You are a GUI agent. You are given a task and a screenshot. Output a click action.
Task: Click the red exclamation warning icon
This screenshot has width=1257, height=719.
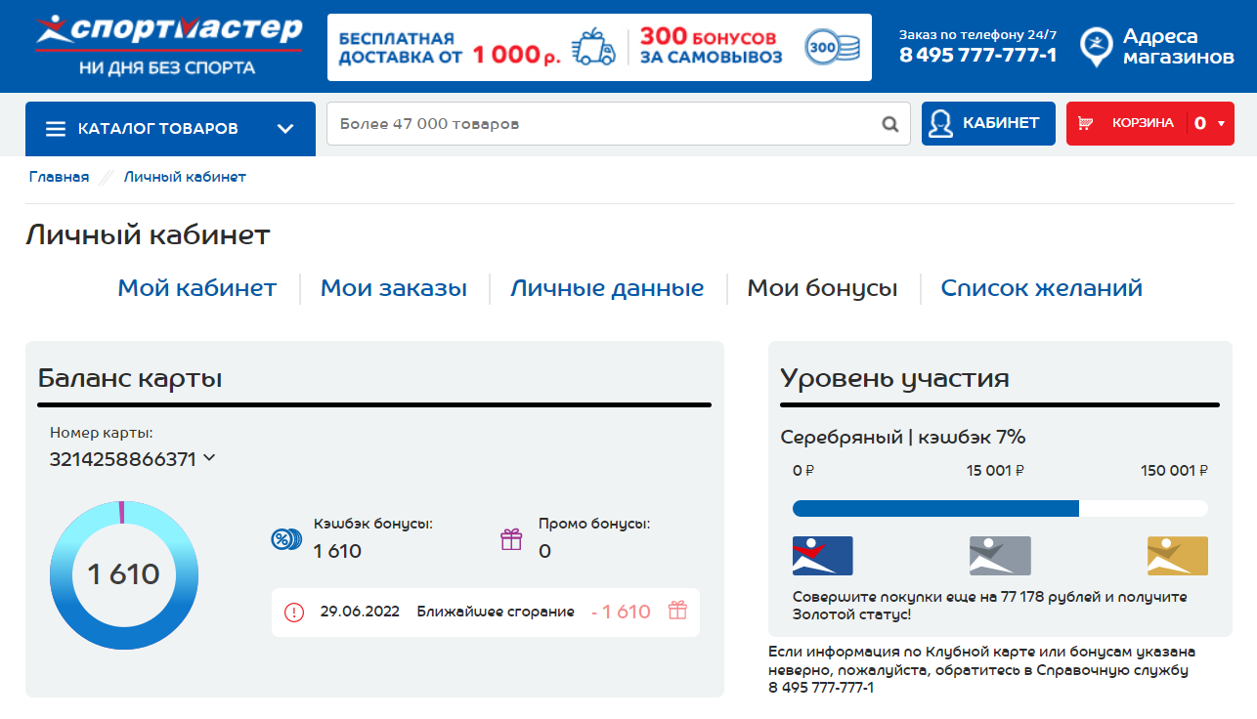click(x=294, y=613)
